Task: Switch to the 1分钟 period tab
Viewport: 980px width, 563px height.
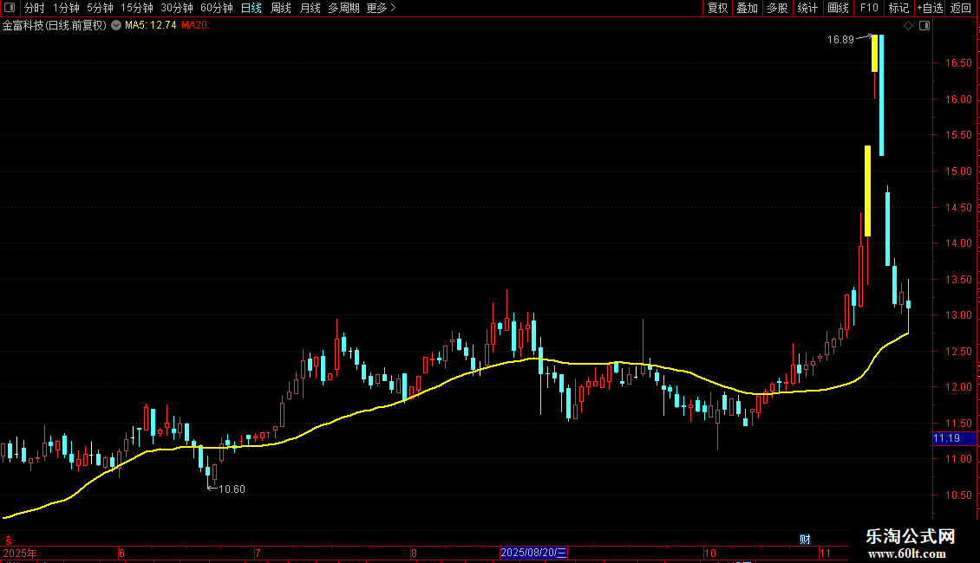Action: click(x=66, y=8)
